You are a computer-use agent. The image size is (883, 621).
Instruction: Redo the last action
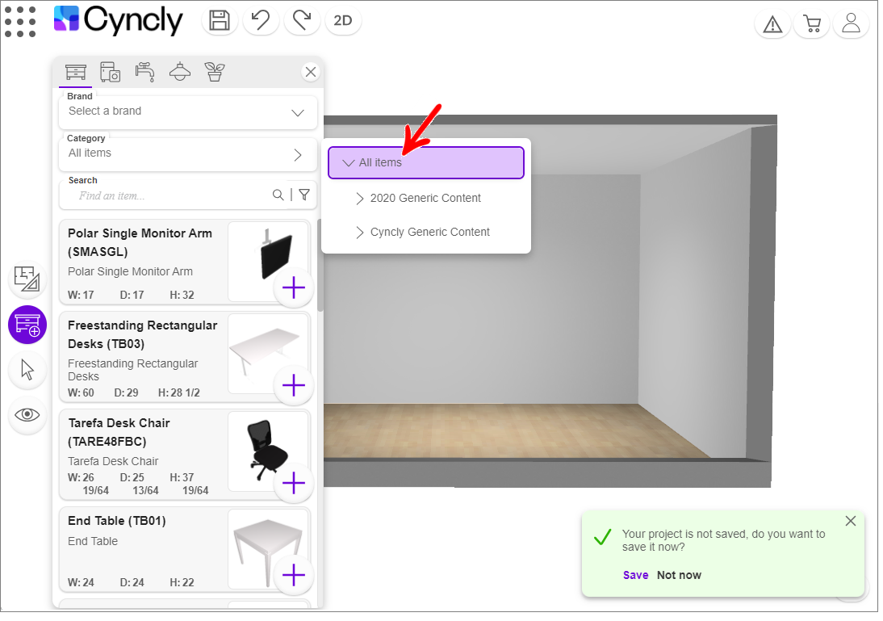click(x=303, y=21)
